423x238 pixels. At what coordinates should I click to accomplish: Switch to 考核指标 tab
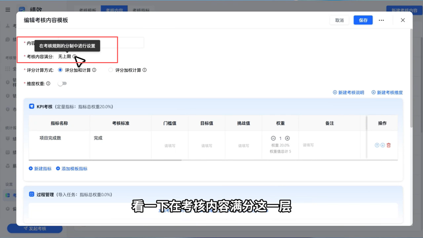click(x=141, y=10)
